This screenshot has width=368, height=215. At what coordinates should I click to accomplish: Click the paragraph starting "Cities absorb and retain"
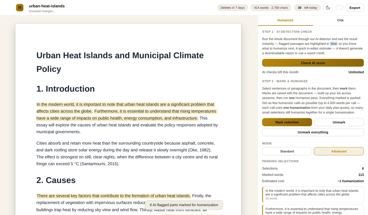(127, 153)
